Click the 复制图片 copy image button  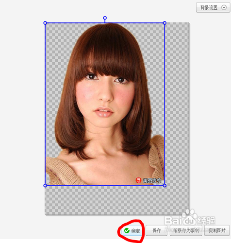(217, 230)
